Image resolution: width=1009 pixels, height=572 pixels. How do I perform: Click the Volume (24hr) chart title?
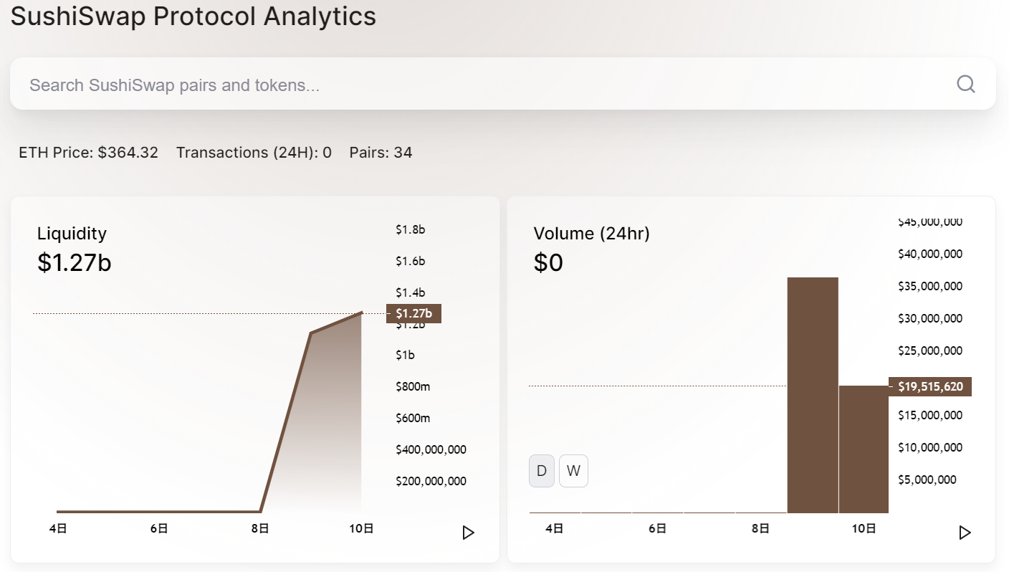click(x=591, y=233)
